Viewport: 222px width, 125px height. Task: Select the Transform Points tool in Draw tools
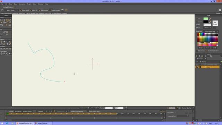[5, 20]
